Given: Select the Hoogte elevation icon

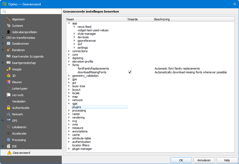Looking at the screenshot, I should pyautogui.click(x=9, y=69).
